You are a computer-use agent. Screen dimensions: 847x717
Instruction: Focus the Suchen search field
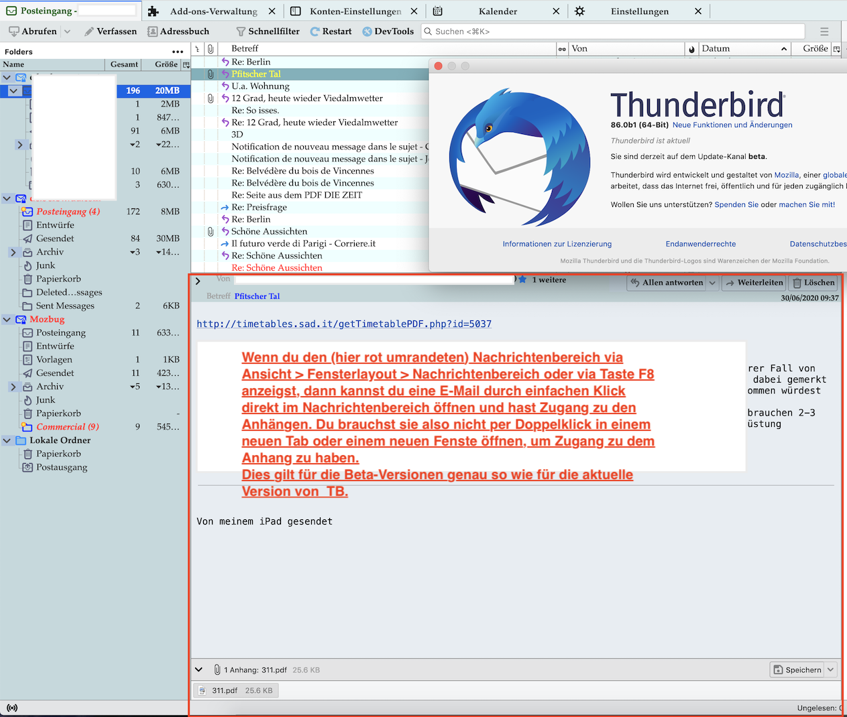(x=613, y=31)
